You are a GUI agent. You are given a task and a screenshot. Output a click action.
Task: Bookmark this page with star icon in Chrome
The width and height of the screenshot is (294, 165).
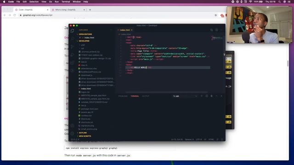(x=215, y=15)
